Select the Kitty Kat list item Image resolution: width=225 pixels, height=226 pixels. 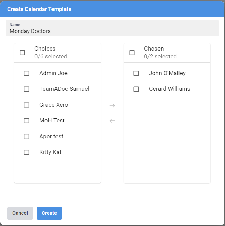50,152
